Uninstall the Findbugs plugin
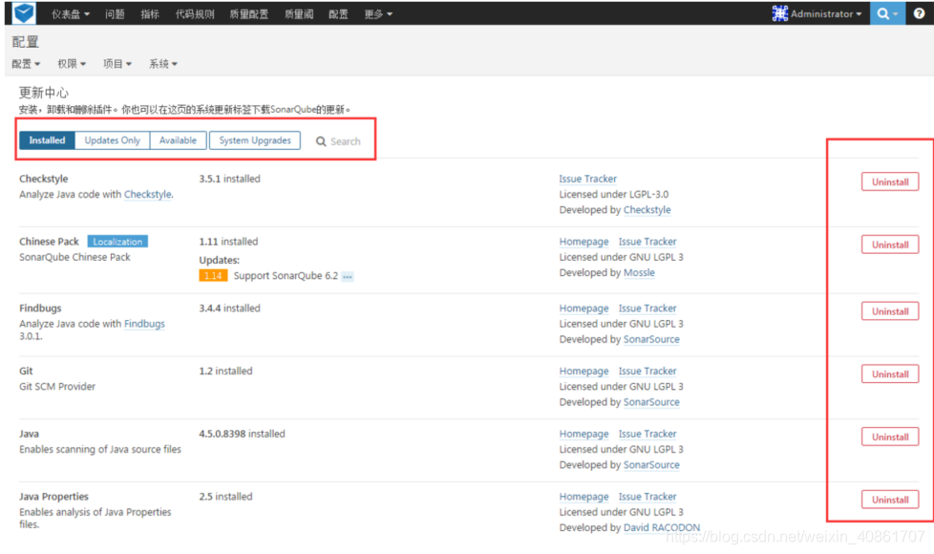 [890, 311]
